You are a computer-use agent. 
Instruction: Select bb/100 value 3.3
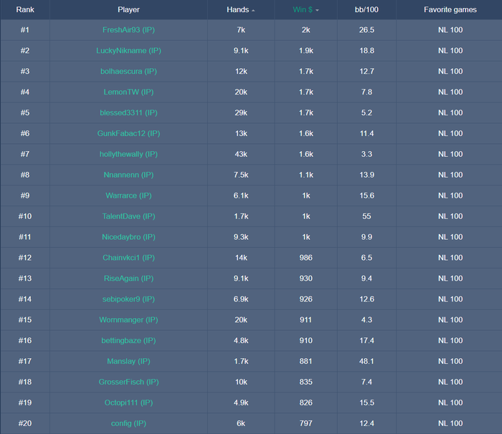coord(366,154)
